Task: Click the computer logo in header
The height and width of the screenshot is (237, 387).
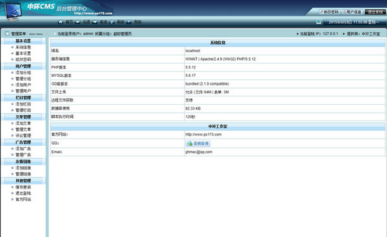Action: tap(13, 12)
